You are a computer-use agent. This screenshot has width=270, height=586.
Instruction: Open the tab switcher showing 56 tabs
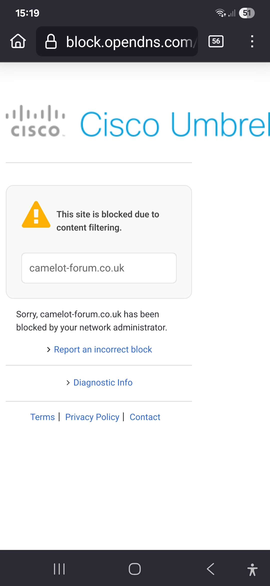pos(216,41)
